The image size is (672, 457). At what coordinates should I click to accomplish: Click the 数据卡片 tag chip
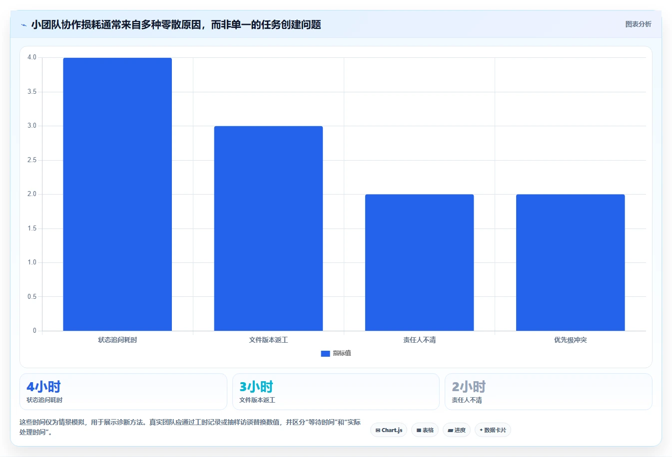pos(493,430)
